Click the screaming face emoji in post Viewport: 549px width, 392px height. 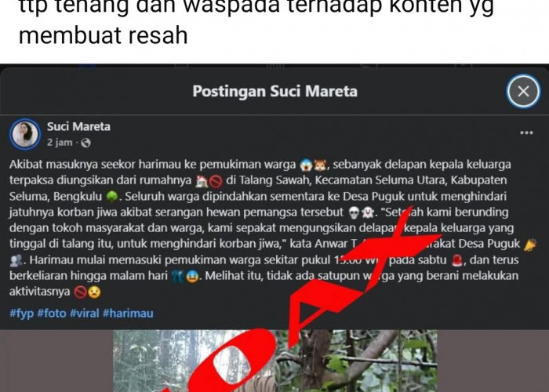pyautogui.click(x=305, y=165)
